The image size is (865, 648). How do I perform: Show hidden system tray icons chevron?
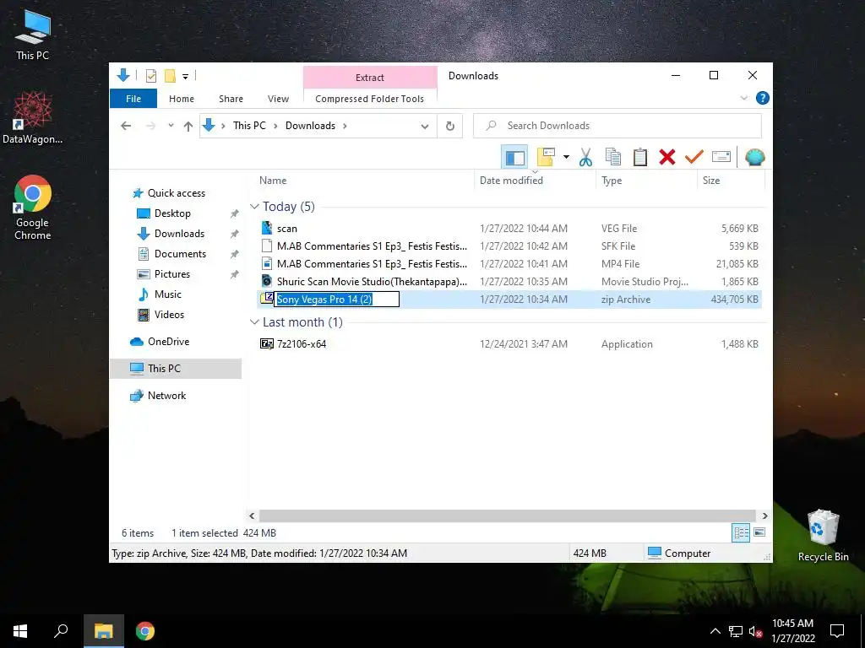[715, 631]
